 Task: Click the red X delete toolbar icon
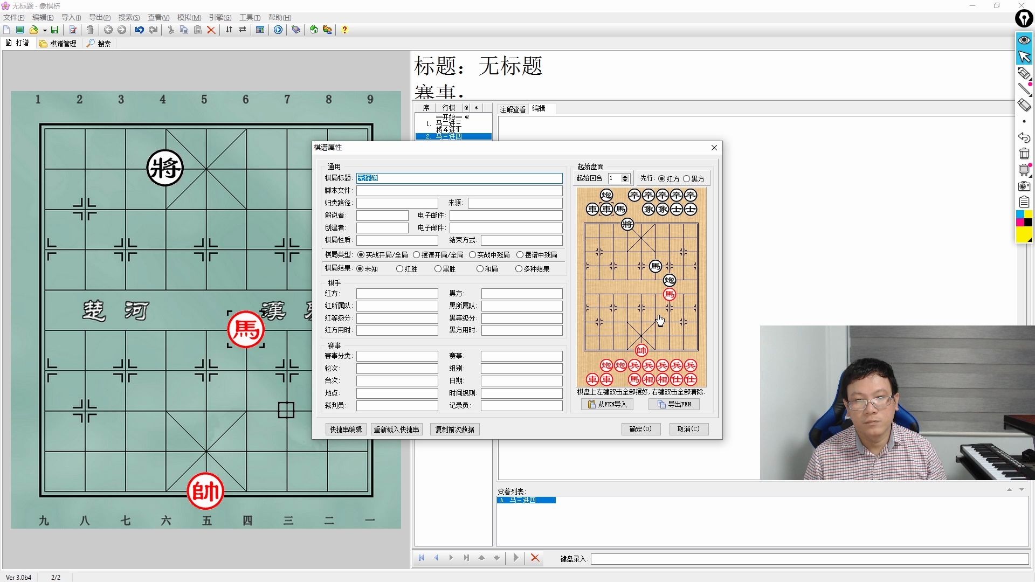[x=211, y=30]
